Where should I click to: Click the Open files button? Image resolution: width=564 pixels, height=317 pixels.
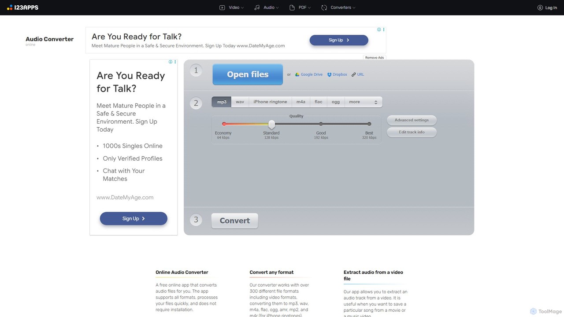coord(248,74)
